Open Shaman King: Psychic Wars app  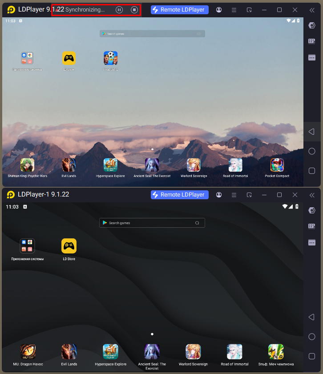pos(27,165)
